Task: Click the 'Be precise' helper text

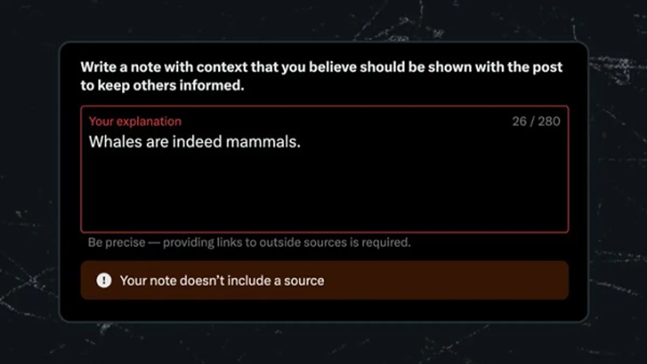Action: tap(116, 243)
